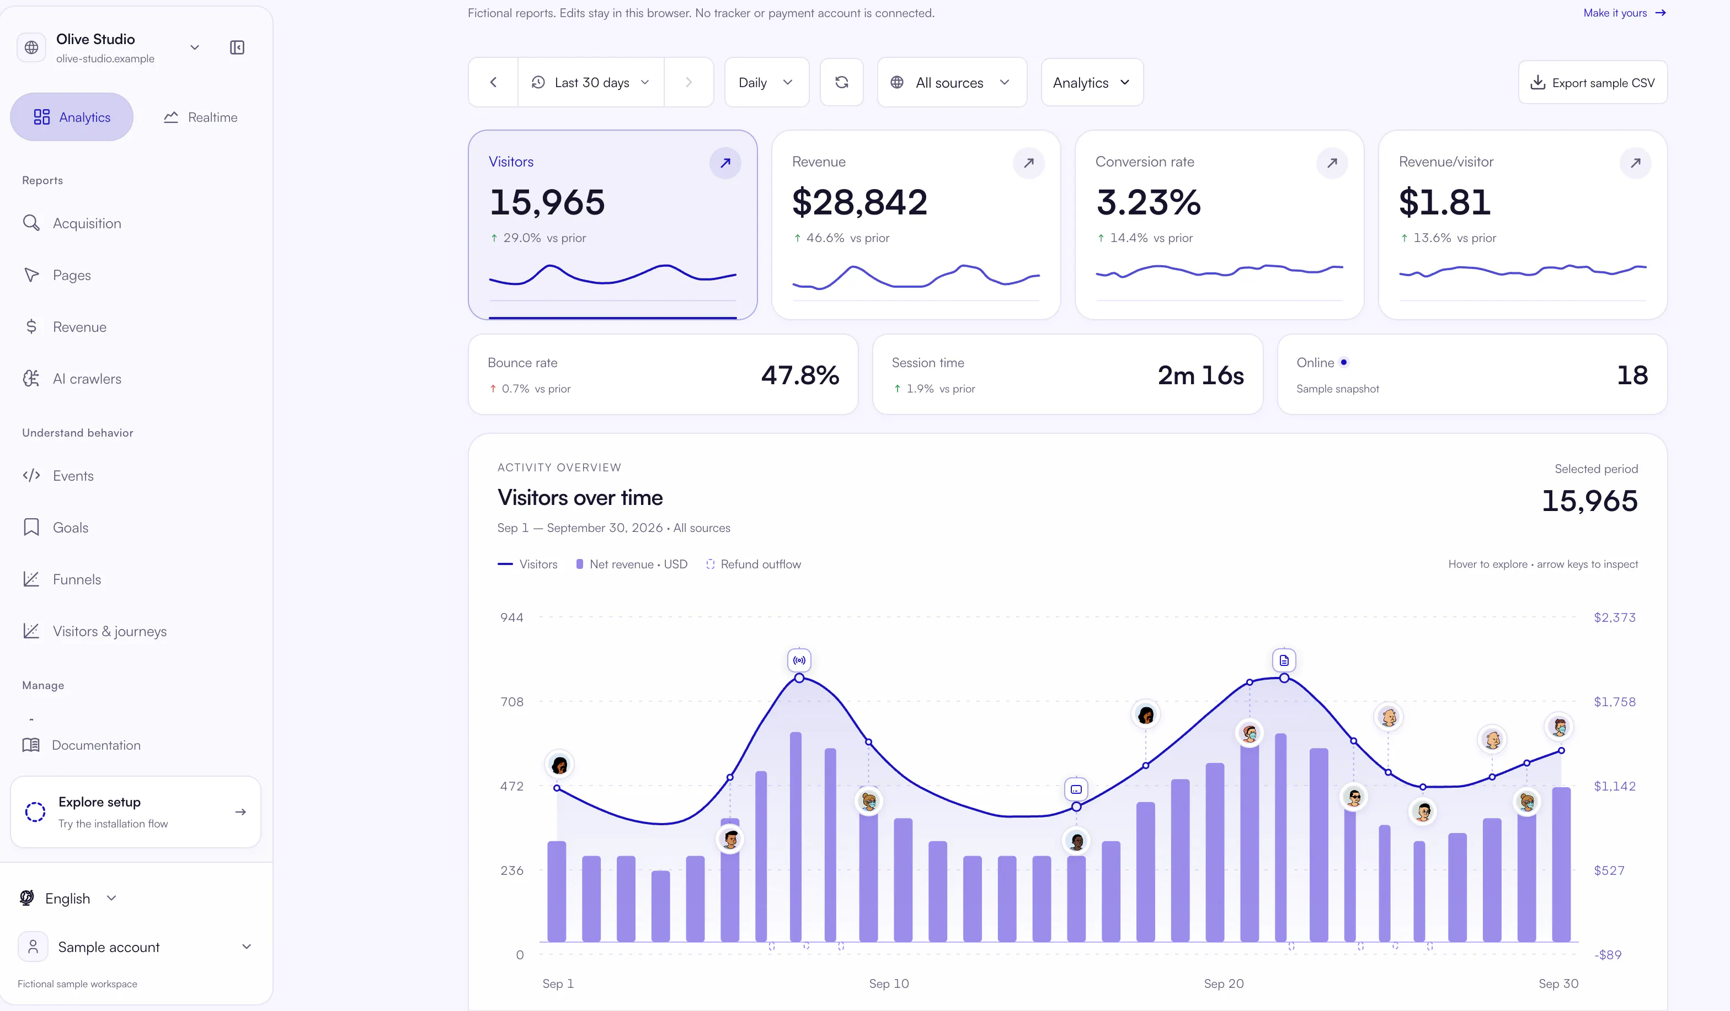Viewport: 1730px width, 1011px height.
Task: Open Conversion rate card expand arrow
Action: pyautogui.click(x=1332, y=163)
